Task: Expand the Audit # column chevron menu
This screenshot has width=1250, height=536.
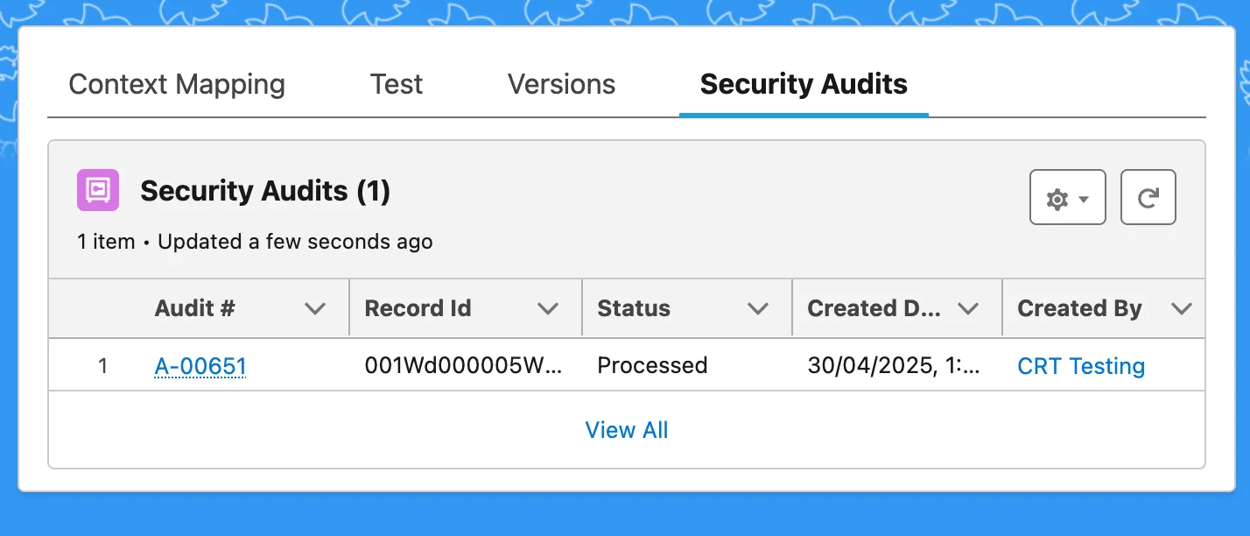Action: pos(314,308)
